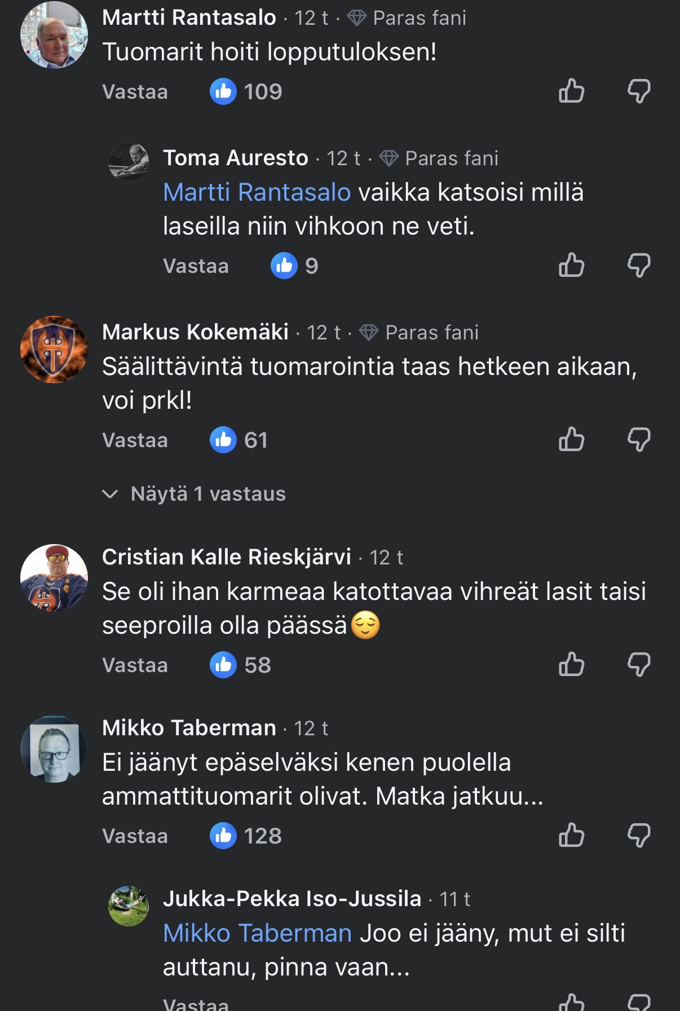Dislike Martti Rantasalo's comment with thumbs down

coord(639,91)
